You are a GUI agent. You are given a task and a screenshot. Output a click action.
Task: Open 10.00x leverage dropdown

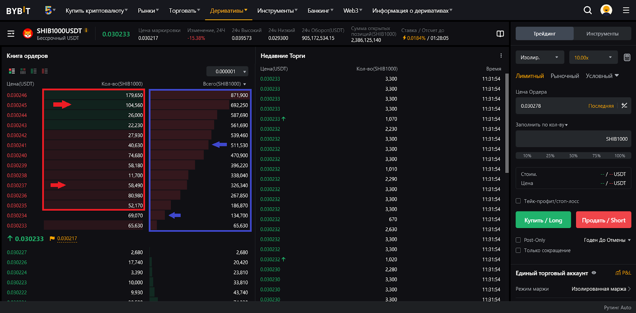(593, 58)
